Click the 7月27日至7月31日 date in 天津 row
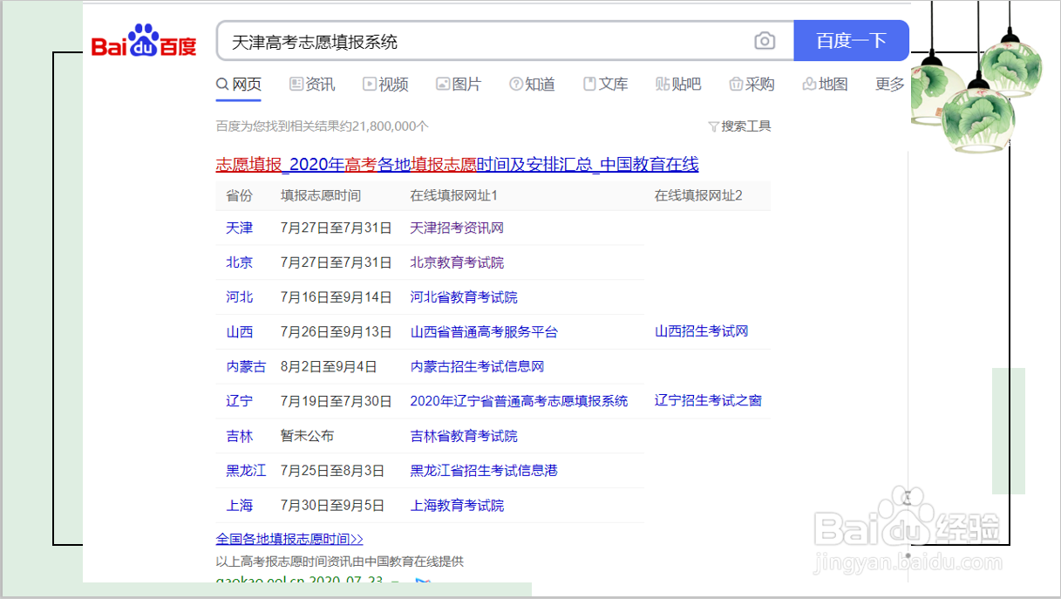The width and height of the screenshot is (1061, 599). [x=336, y=228]
